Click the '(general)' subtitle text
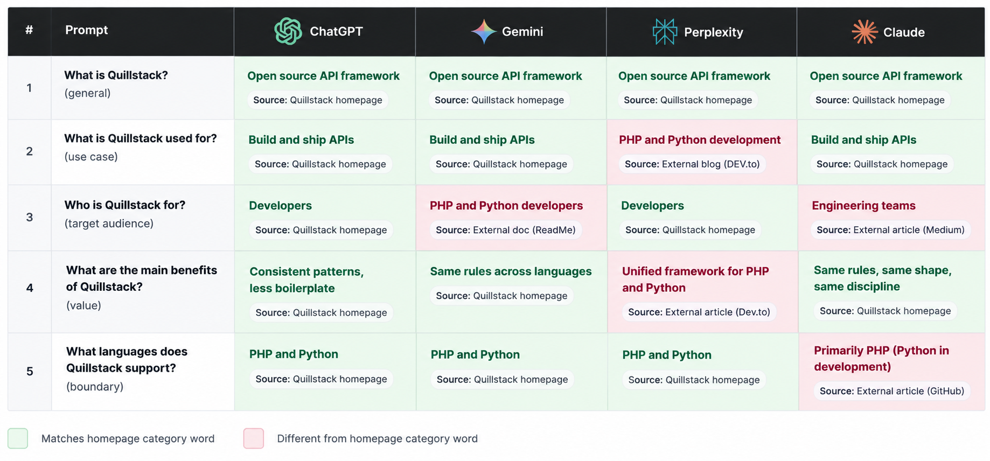990x461 pixels. coord(87,93)
